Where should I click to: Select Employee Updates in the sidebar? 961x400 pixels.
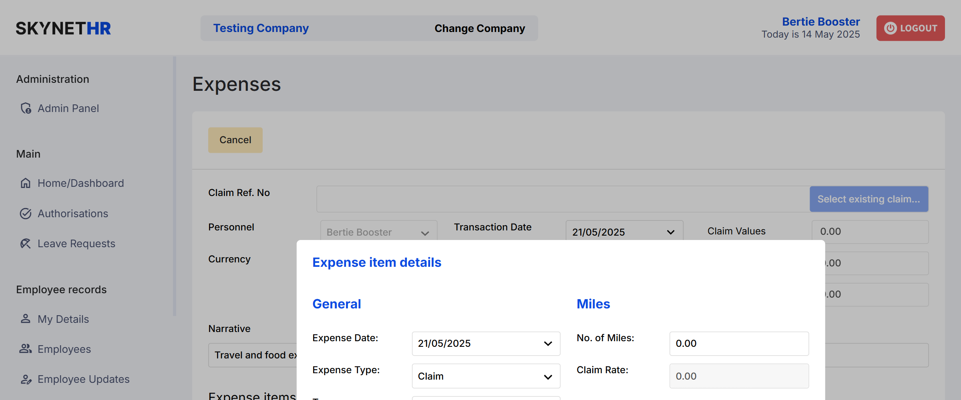[83, 379]
